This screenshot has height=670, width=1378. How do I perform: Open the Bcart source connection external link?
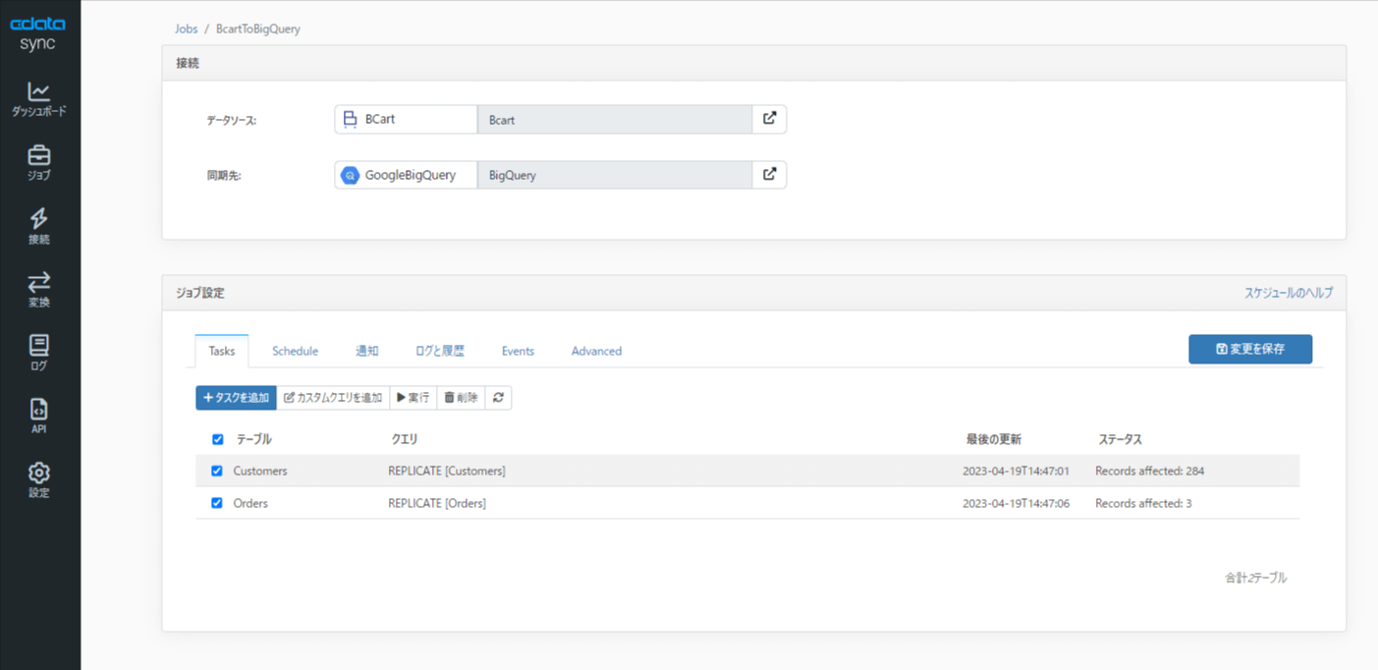point(770,119)
